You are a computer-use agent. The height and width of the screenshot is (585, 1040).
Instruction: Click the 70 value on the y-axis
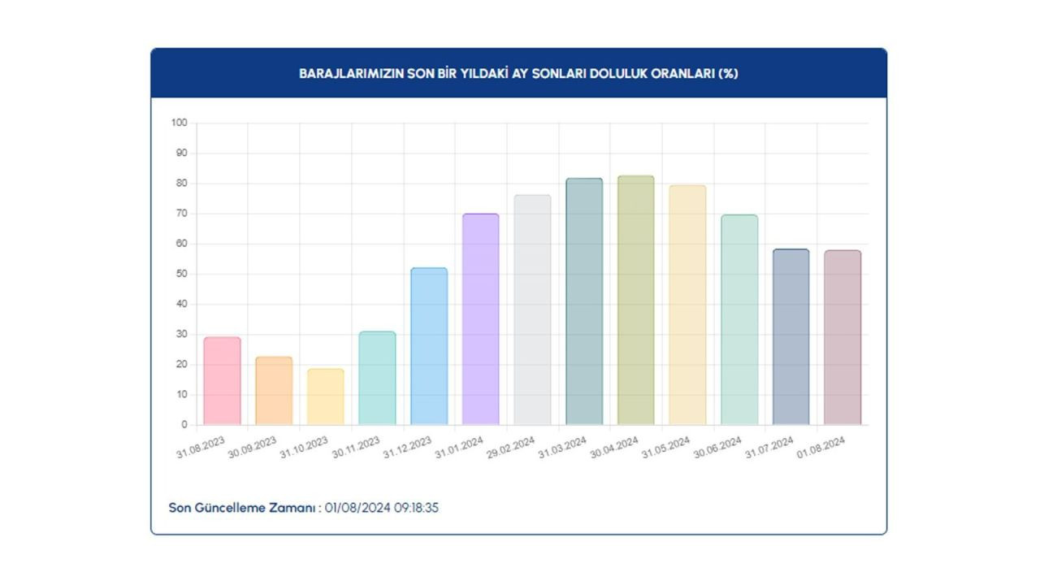[182, 214]
